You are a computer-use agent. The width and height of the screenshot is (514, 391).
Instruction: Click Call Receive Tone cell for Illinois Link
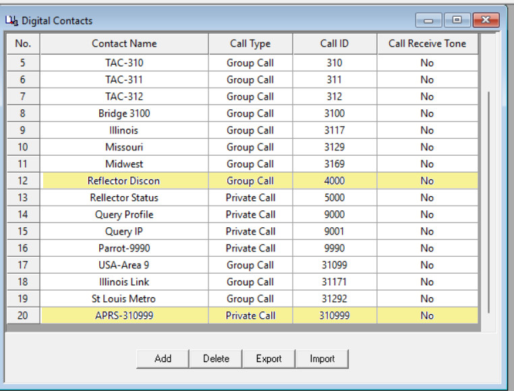click(x=428, y=282)
